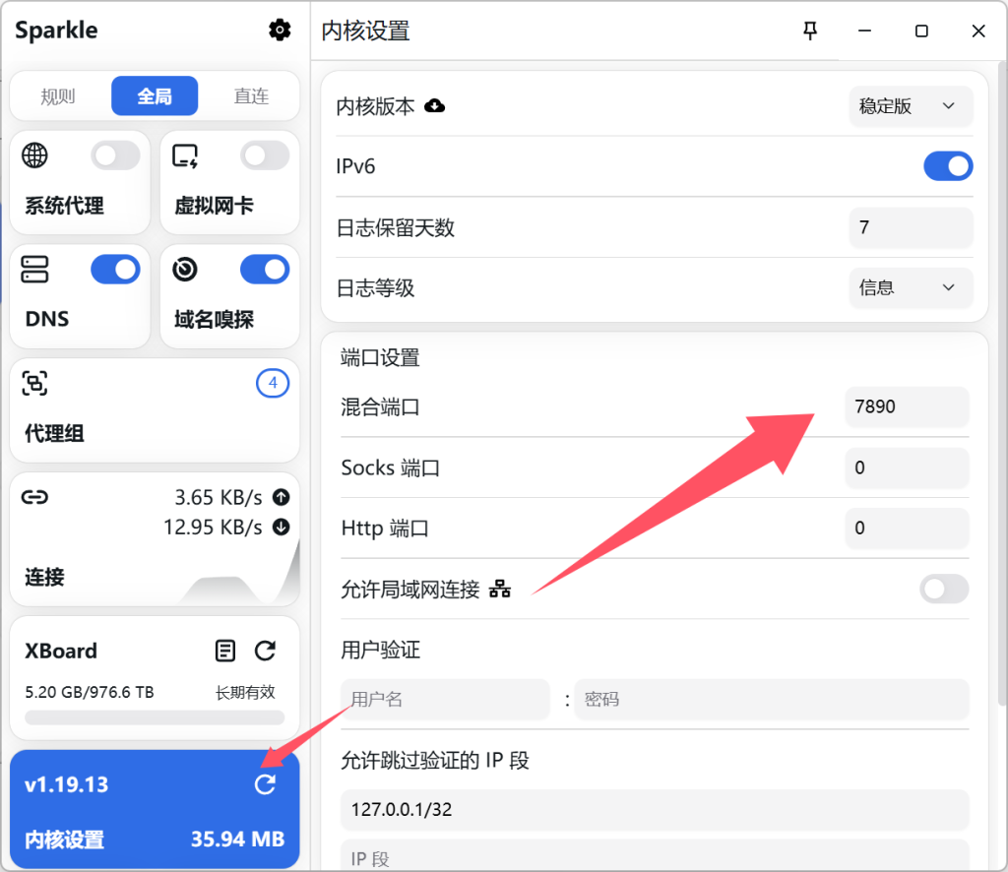Click the 127.0.0.1/32 IP range field
This screenshot has height=872, width=1008.
[x=655, y=809]
